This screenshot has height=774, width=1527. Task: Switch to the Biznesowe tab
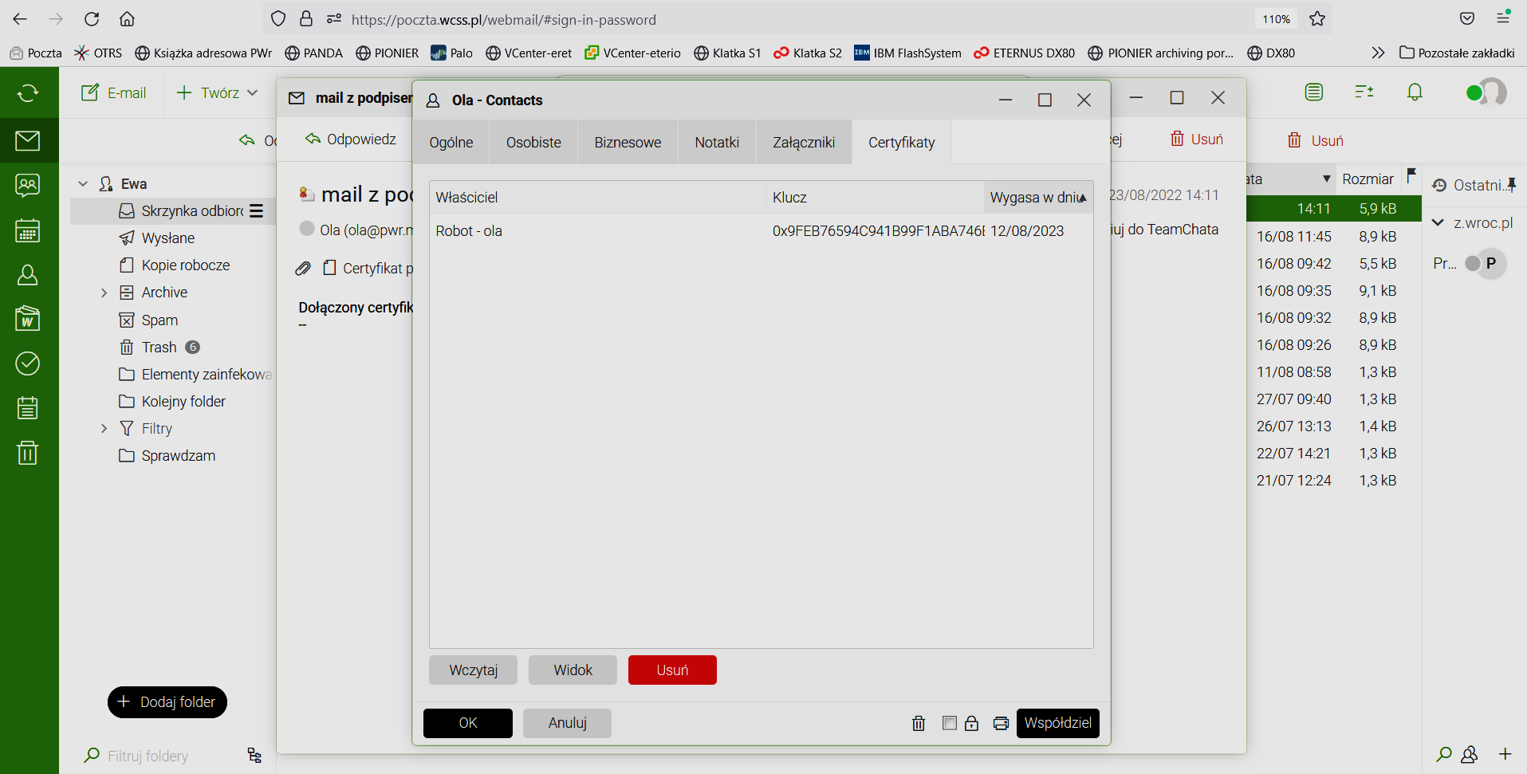tap(628, 143)
